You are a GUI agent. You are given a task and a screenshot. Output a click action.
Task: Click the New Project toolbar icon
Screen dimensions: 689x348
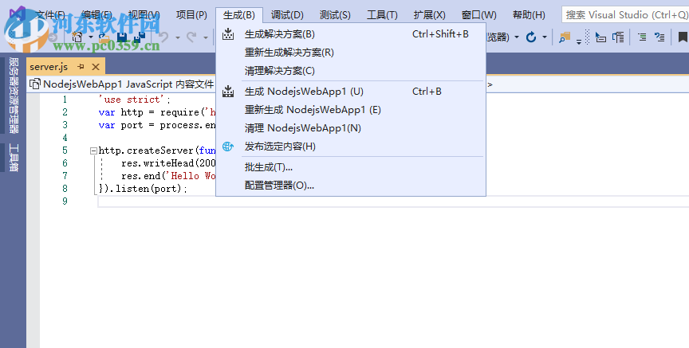[77, 37]
